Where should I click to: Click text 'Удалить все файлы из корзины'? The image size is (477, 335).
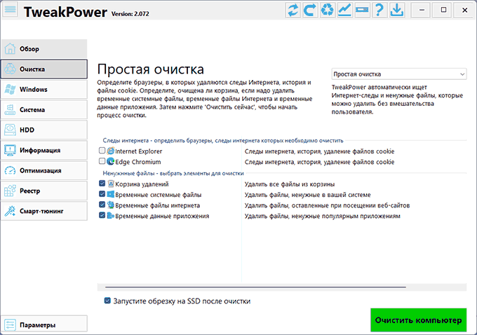click(x=290, y=184)
